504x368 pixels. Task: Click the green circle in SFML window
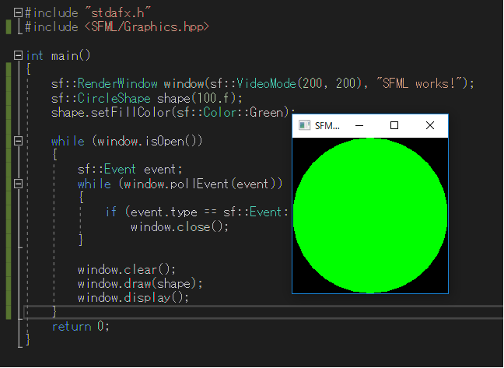pyautogui.click(x=370, y=216)
